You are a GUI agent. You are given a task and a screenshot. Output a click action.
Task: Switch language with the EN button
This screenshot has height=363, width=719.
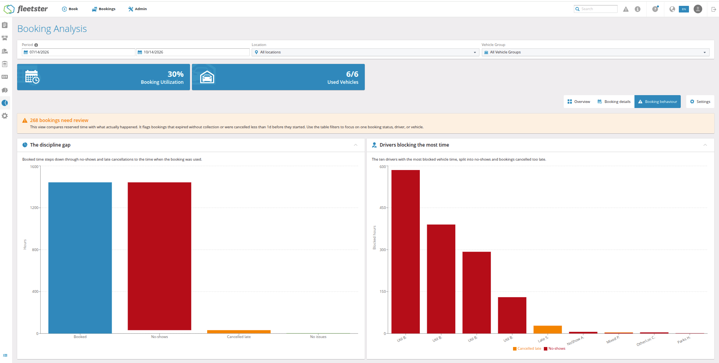[684, 9]
